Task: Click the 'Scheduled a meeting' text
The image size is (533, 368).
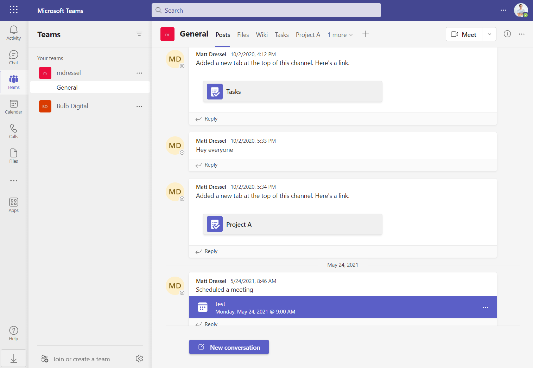Action: coord(224,290)
